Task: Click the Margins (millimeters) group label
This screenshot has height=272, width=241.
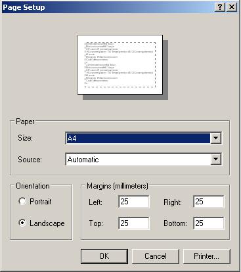Action: pyautogui.click(x=118, y=186)
